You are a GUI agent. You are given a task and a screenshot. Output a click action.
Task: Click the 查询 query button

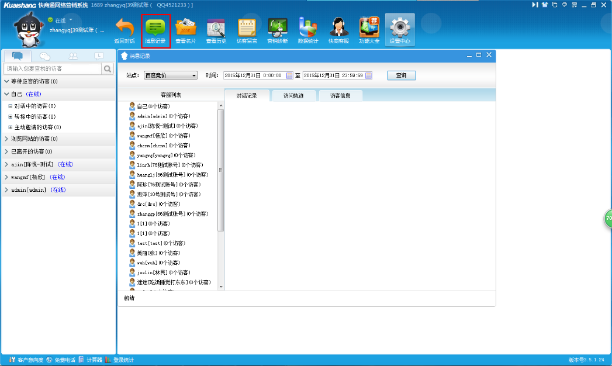point(401,75)
